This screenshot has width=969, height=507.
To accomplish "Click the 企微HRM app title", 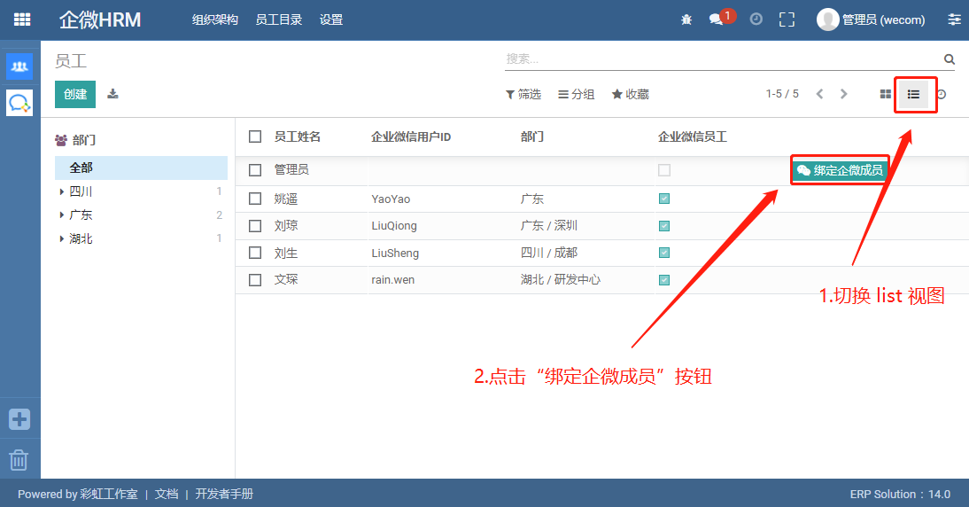I will 100,19.
